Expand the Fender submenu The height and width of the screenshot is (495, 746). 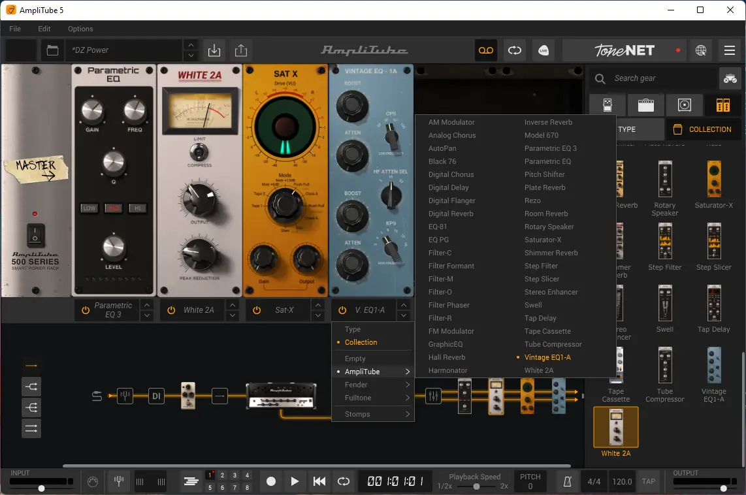point(372,385)
